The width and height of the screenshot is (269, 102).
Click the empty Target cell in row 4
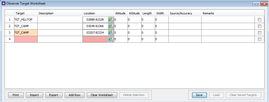26,39
